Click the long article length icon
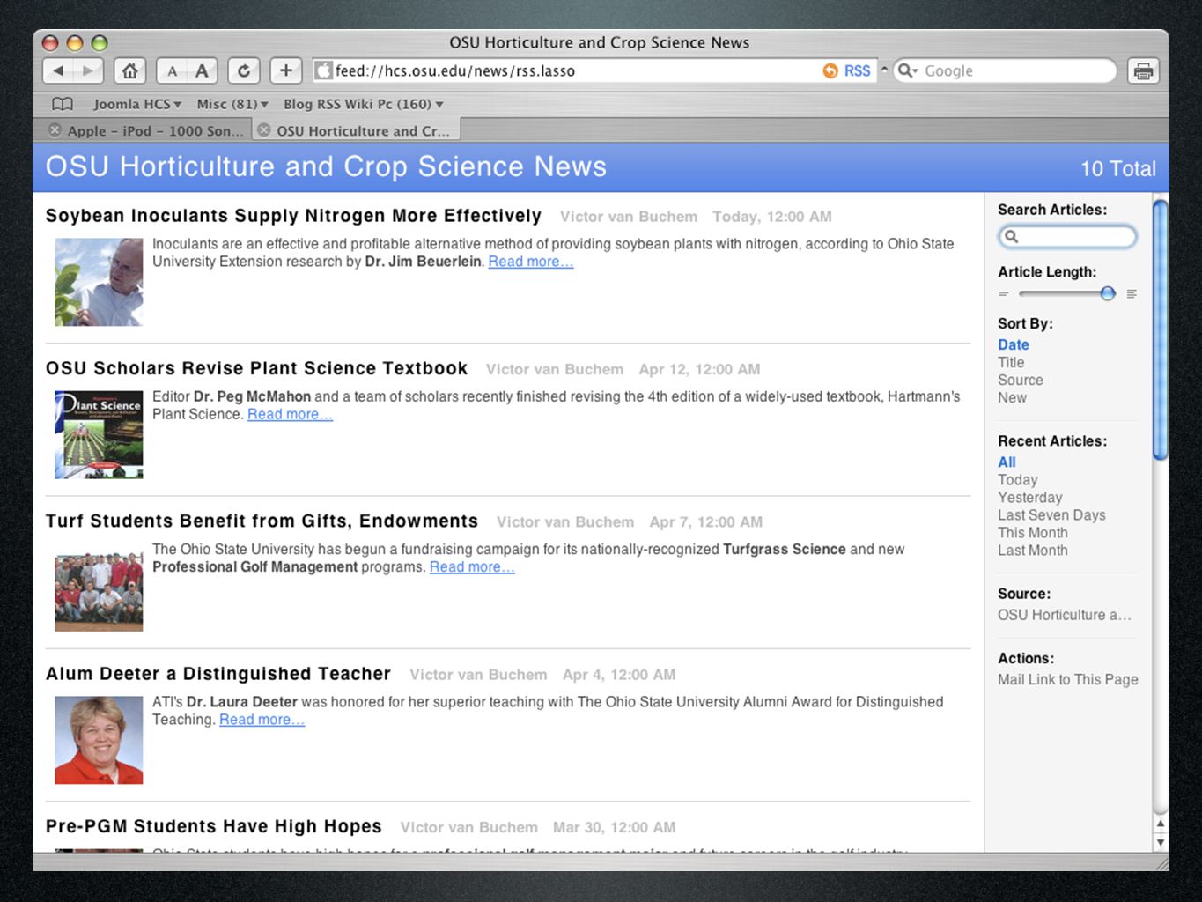1202x902 pixels. click(1132, 293)
